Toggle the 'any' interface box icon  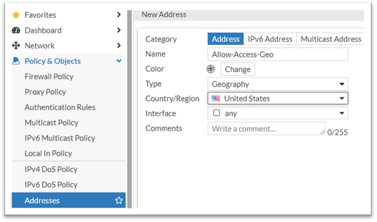(x=217, y=113)
